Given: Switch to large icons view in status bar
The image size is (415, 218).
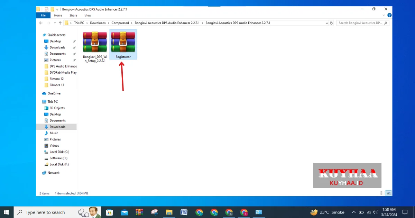Looking at the screenshot, I should tap(388, 193).
